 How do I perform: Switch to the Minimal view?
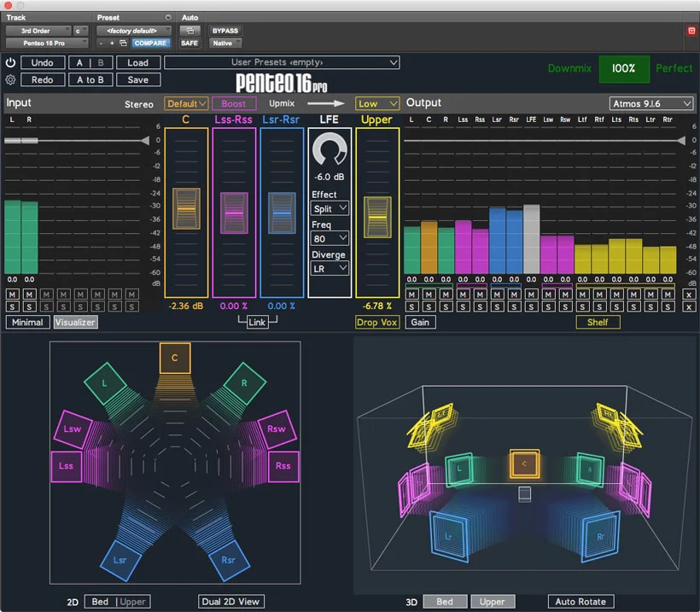point(27,323)
